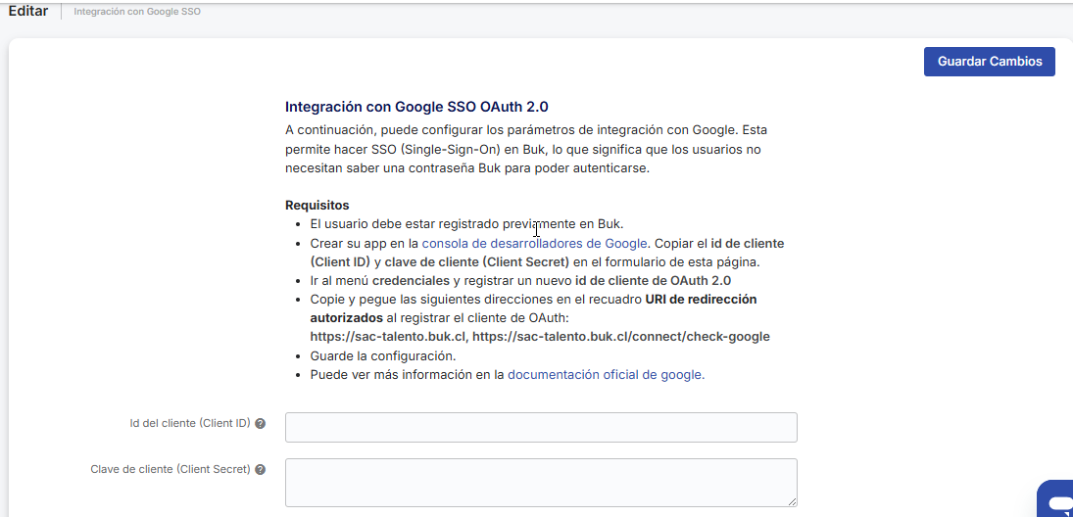Click help icon beside Clave de cliente label
The image size is (1073, 517).
tap(260, 470)
